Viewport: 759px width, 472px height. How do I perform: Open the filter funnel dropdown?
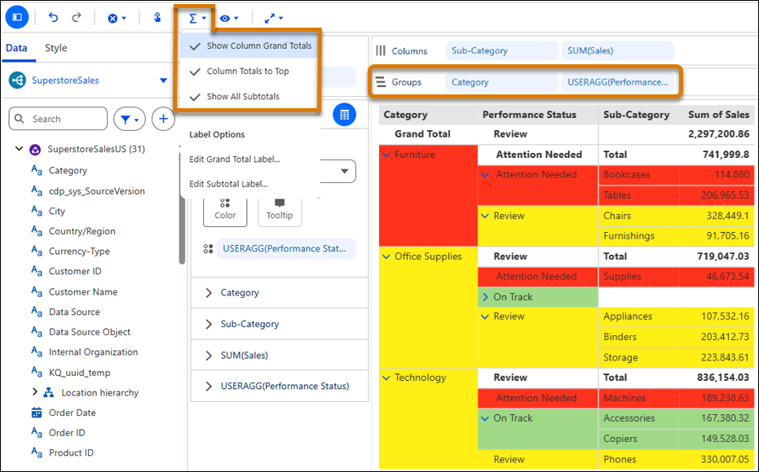130,119
